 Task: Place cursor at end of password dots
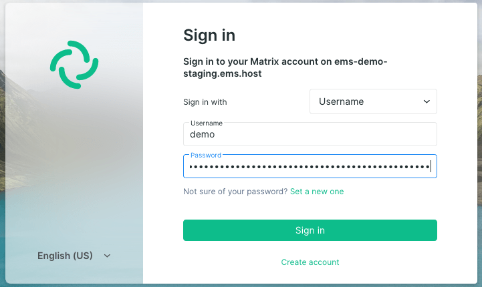coord(431,167)
